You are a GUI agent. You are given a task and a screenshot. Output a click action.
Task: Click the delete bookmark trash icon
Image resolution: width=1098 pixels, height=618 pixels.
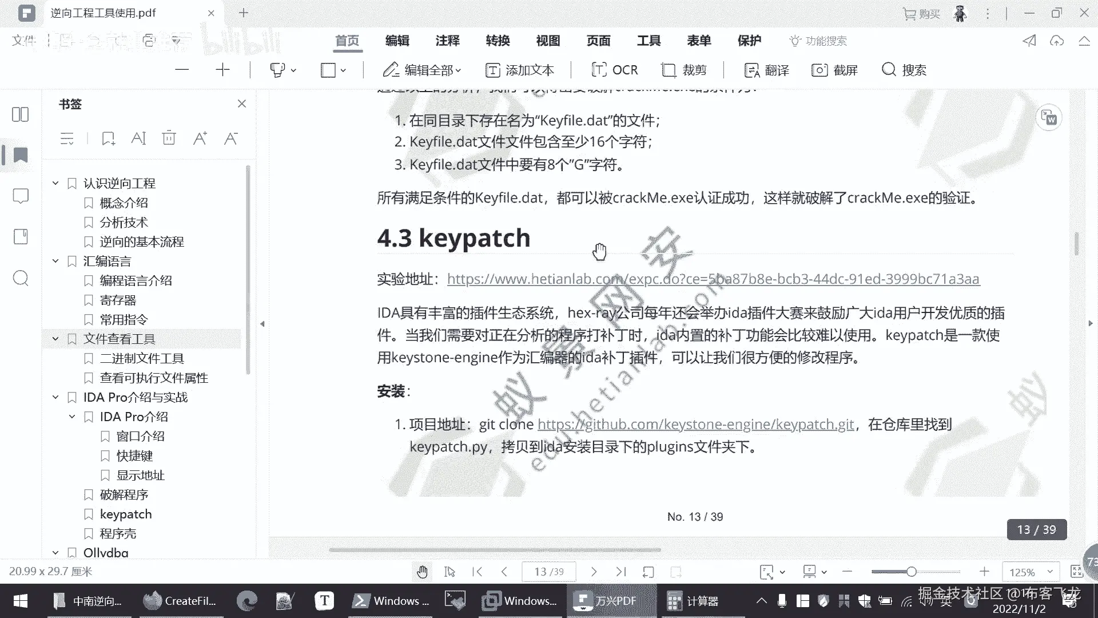click(169, 138)
